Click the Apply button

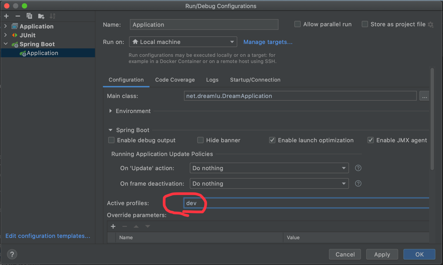pyautogui.click(x=382, y=254)
